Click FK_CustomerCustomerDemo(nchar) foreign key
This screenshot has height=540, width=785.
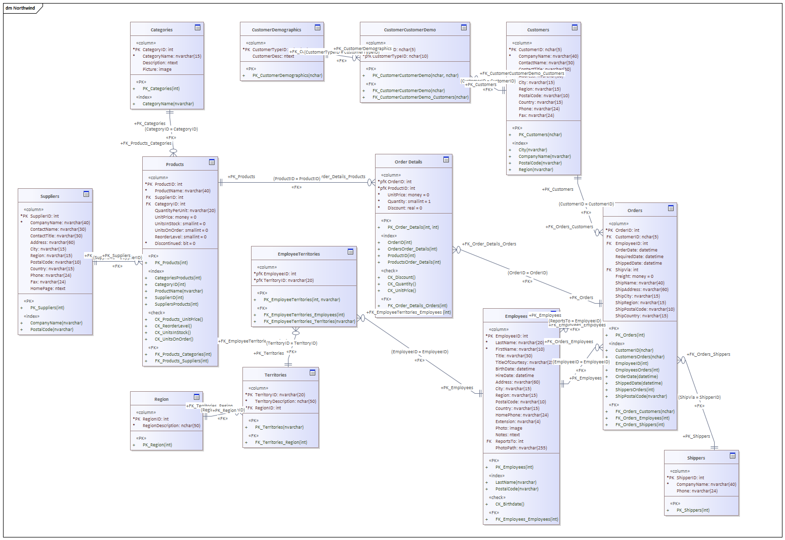(x=408, y=91)
